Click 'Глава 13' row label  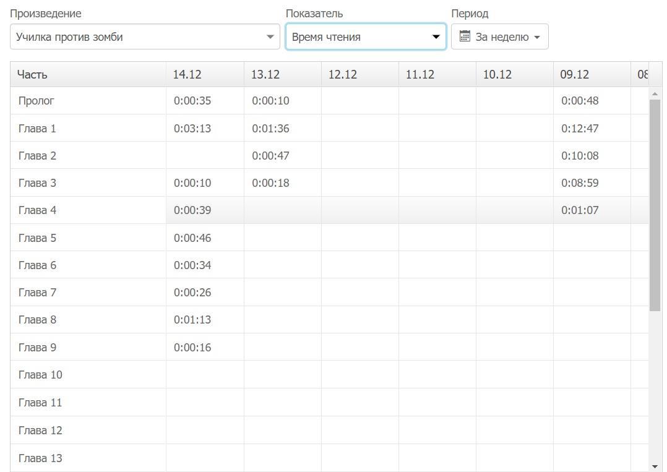point(40,458)
